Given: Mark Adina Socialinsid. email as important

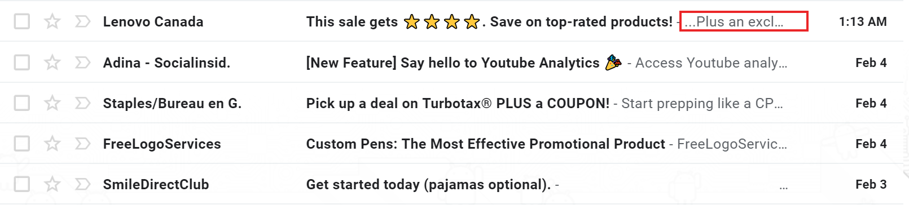Looking at the screenshot, I should coord(82,63).
